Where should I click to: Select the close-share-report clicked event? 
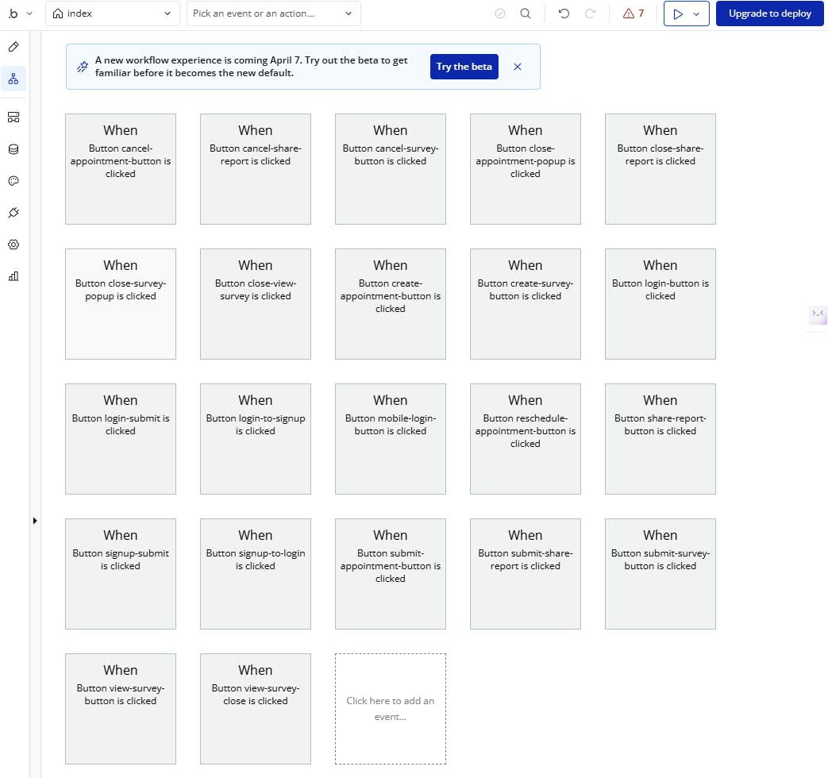click(660, 169)
